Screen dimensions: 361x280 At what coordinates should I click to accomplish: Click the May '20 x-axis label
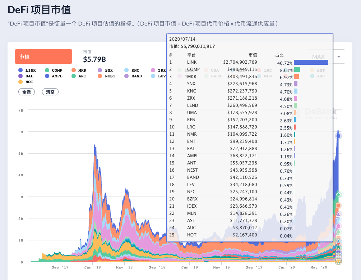click(x=319, y=267)
